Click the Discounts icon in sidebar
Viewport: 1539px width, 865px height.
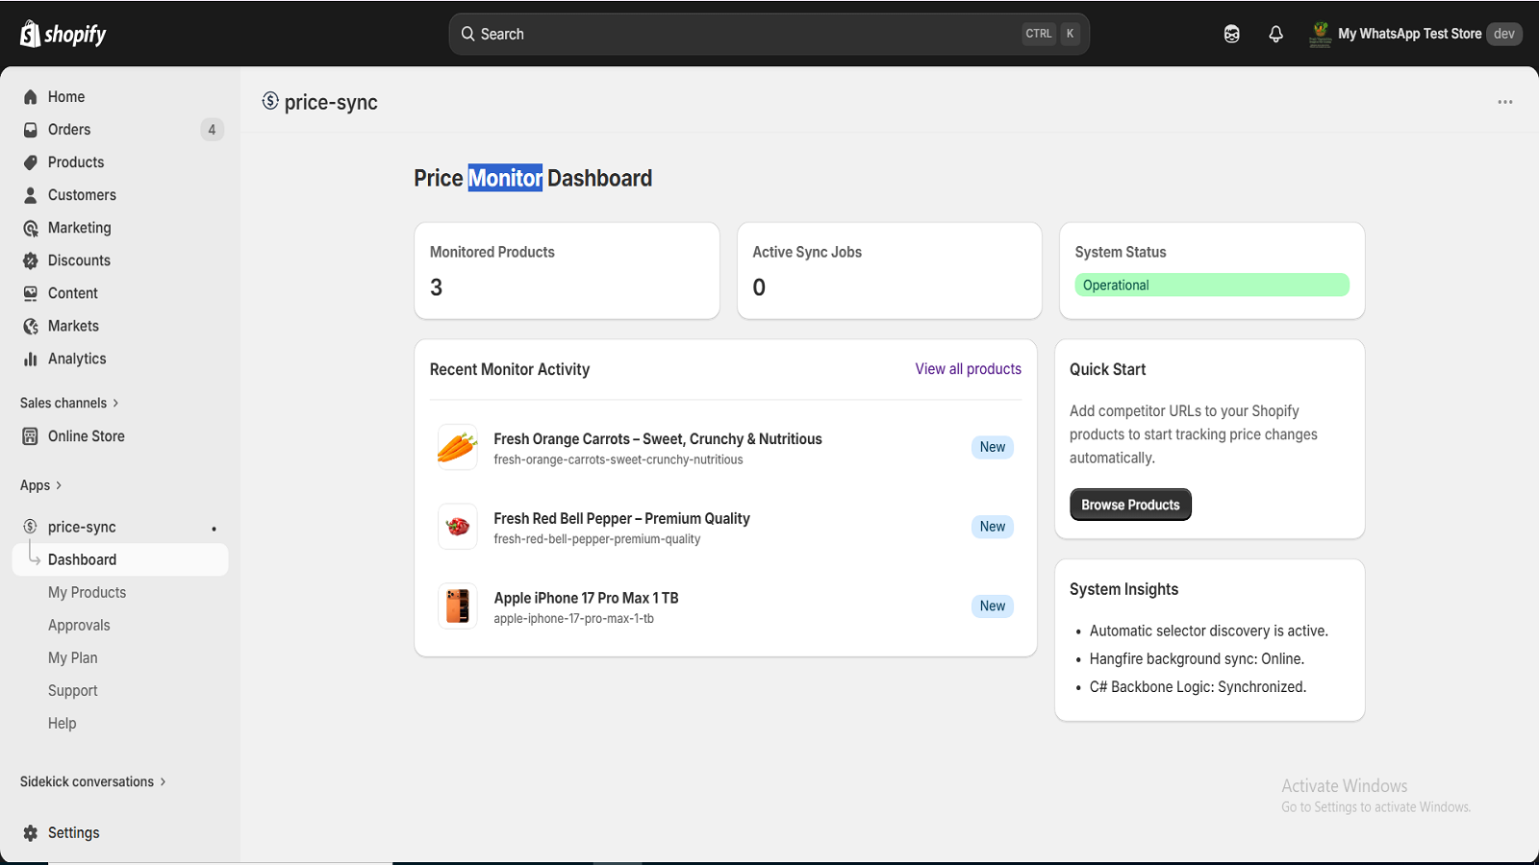pyautogui.click(x=31, y=260)
